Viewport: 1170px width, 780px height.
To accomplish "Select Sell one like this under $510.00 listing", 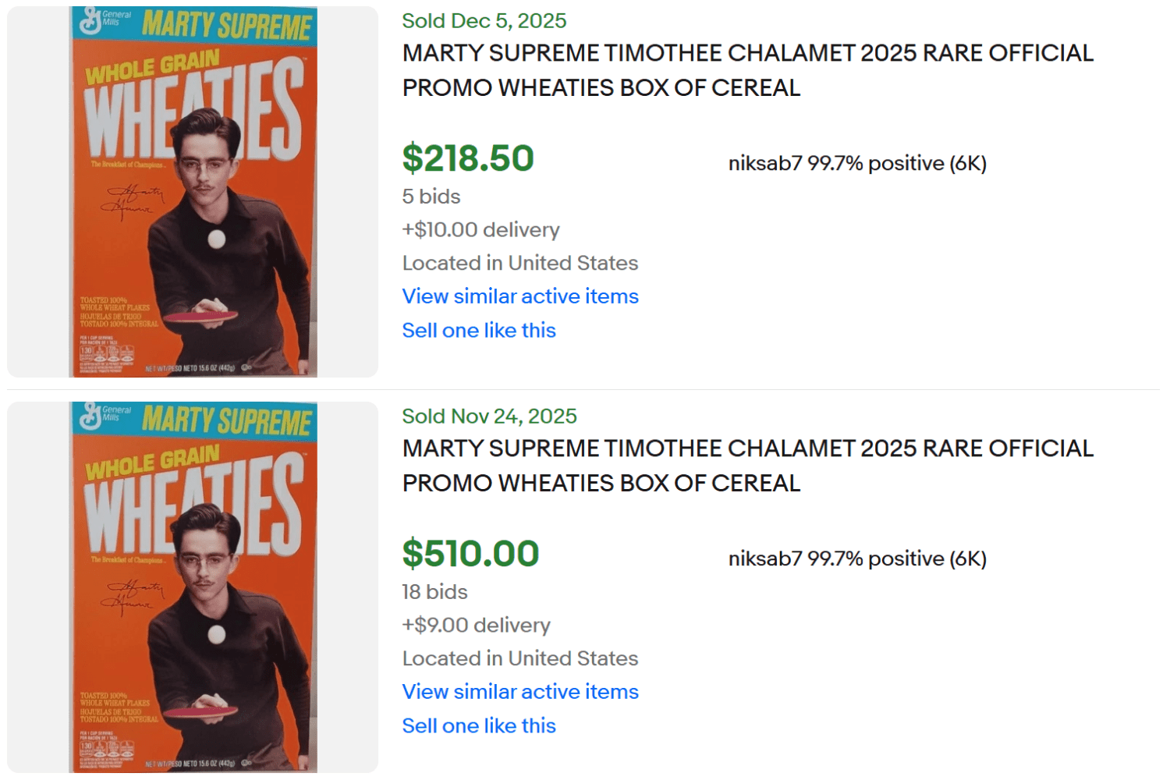I will pos(478,725).
